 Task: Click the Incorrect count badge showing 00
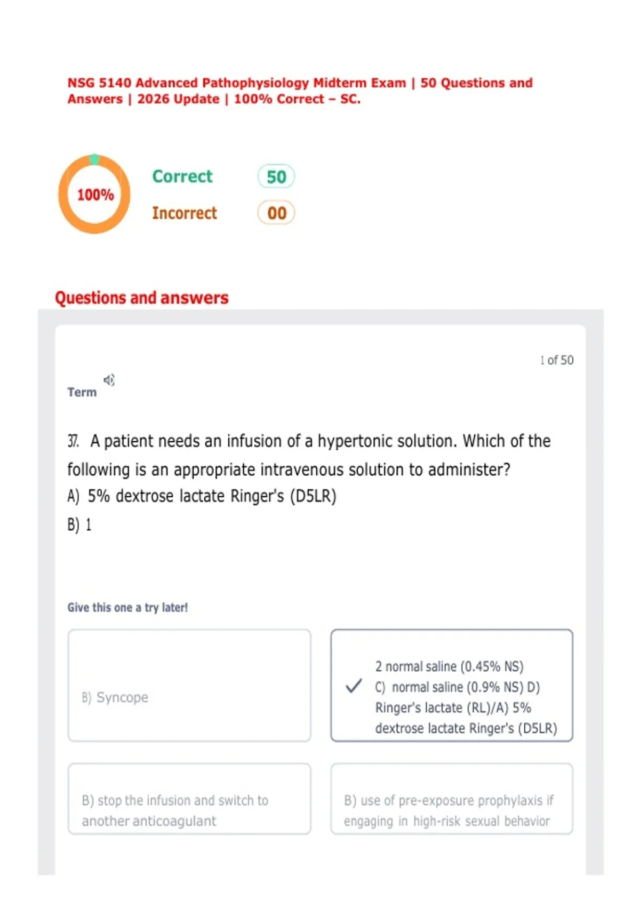[276, 213]
